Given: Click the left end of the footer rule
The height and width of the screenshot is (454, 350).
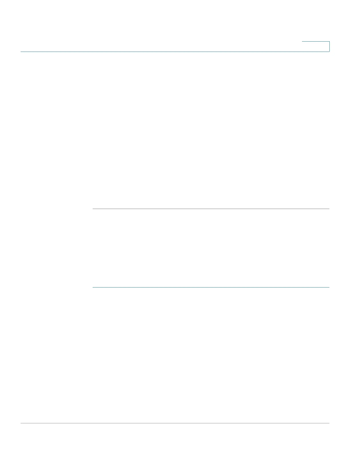Looking at the screenshot, I should point(22,423).
